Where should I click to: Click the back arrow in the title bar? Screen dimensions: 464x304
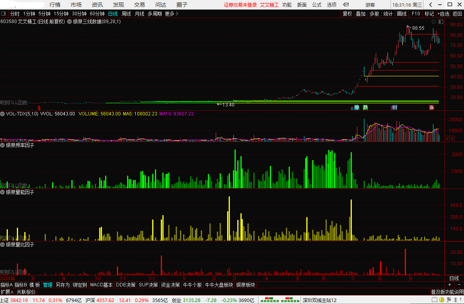pos(431,5)
